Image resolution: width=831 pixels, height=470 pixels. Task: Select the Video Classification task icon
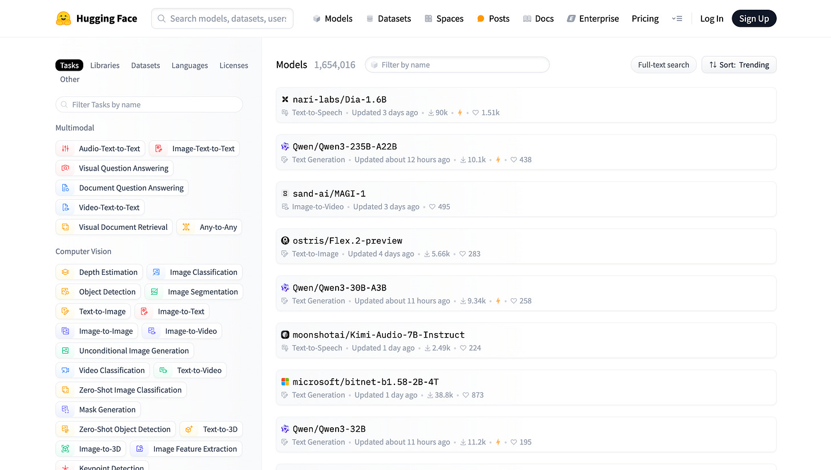65,370
